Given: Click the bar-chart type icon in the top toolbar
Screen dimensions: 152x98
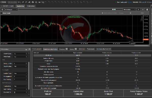Looking at the screenshot, I should [x=29, y=2].
